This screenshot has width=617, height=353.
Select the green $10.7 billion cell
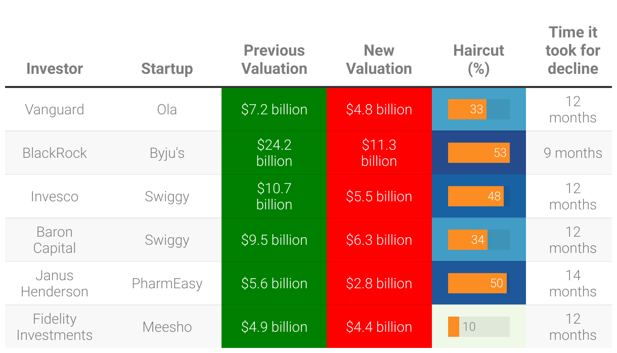pos(274,197)
